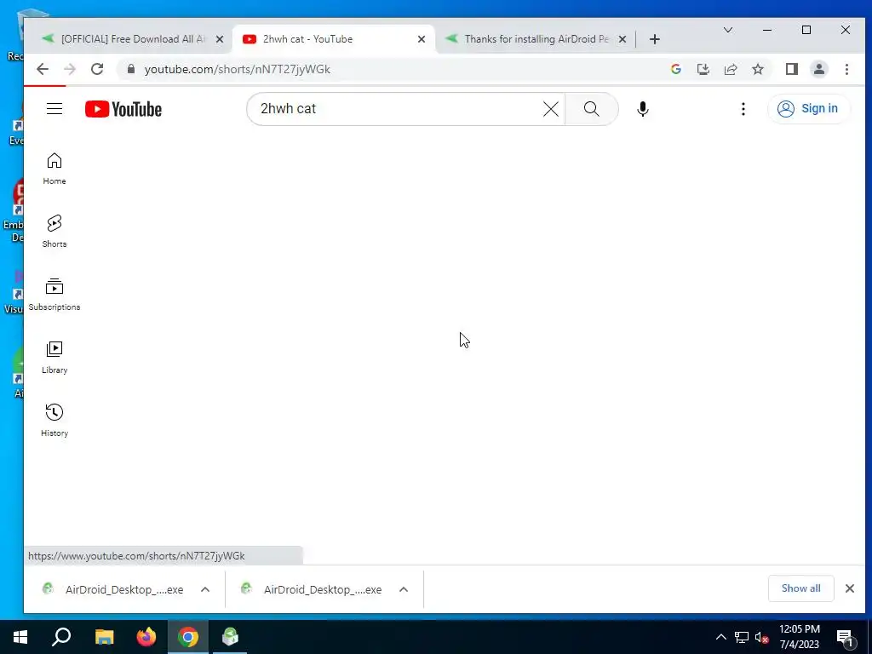872x654 pixels.
Task: Open the Windows Start menu
Action: [20, 637]
